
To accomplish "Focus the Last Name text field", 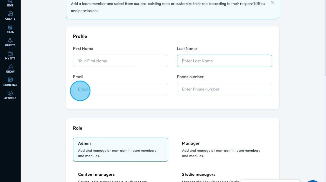I will pyautogui.click(x=224, y=61).
